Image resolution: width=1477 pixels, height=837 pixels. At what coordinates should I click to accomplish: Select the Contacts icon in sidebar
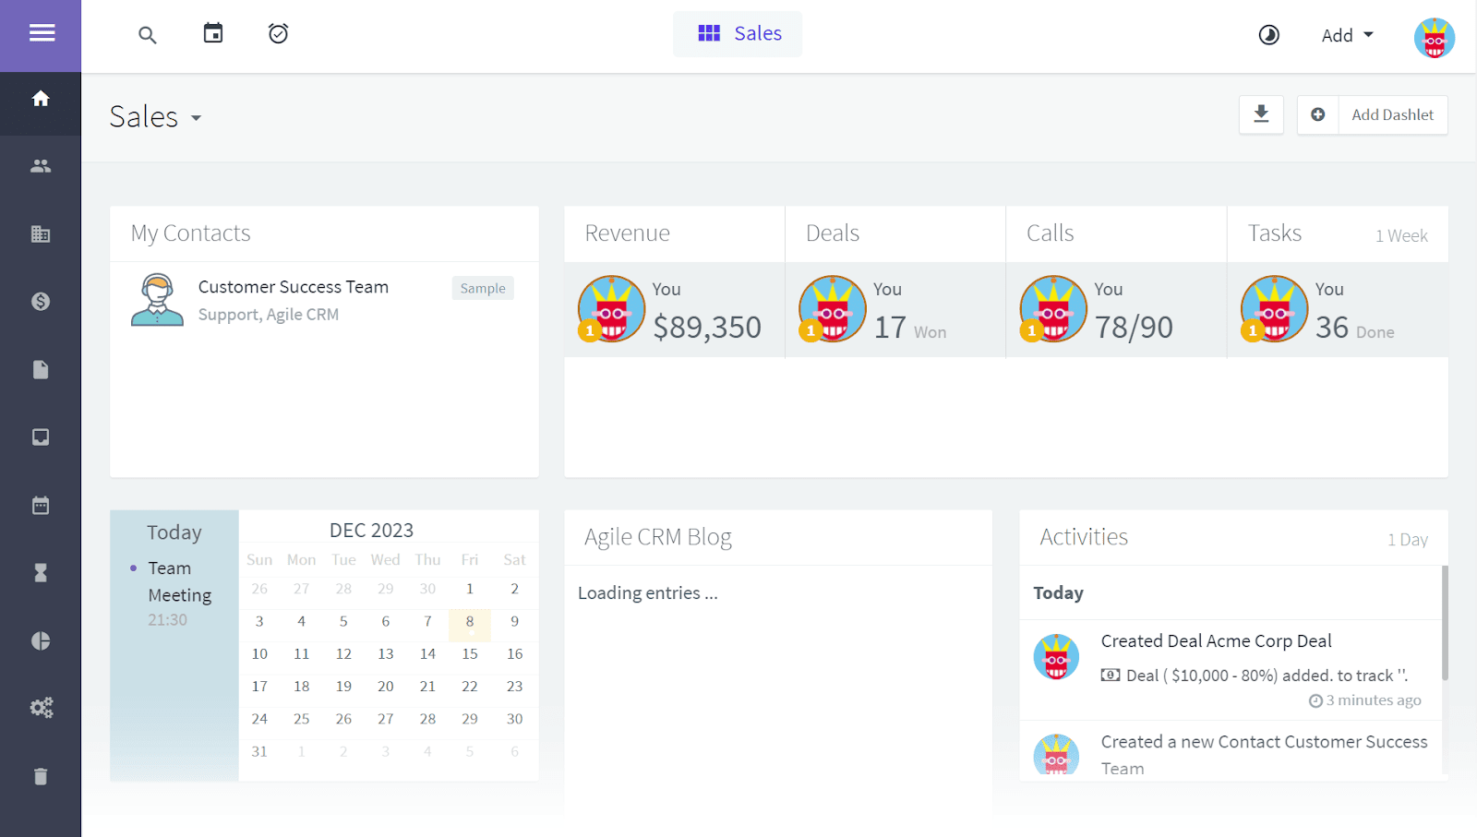(x=40, y=166)
